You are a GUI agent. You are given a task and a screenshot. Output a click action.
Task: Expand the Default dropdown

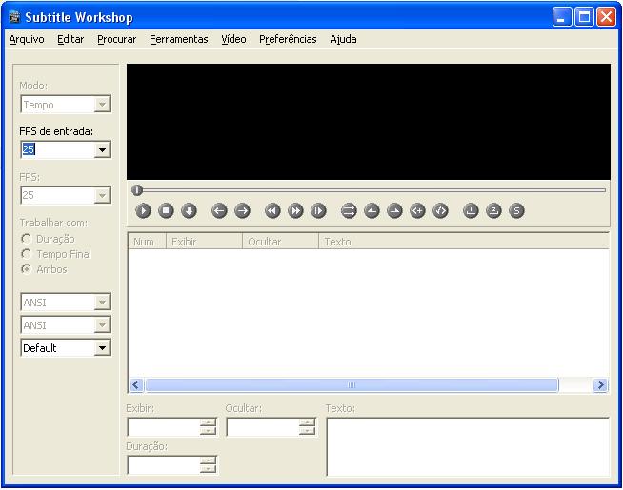[102, 348]
